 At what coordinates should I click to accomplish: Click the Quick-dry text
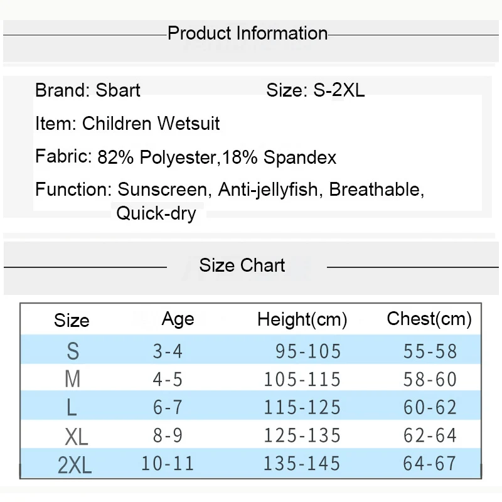(x=156, y=213)
